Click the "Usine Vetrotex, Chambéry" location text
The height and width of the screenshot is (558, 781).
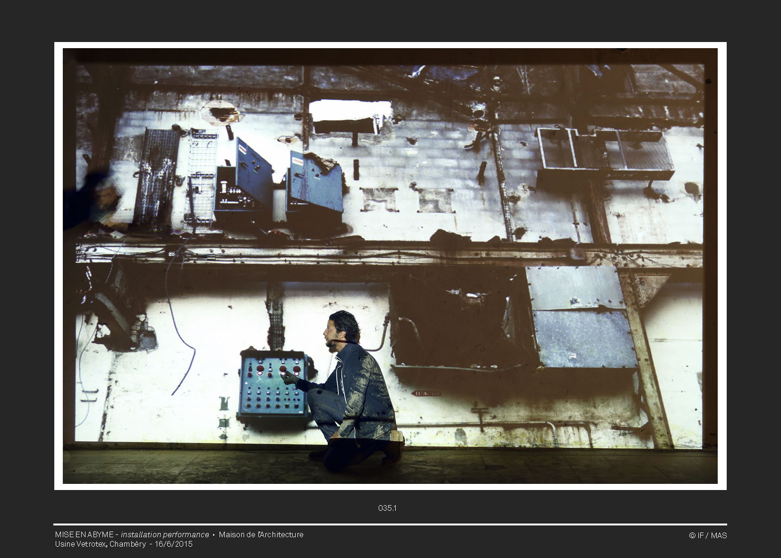[x=100, y=544]
